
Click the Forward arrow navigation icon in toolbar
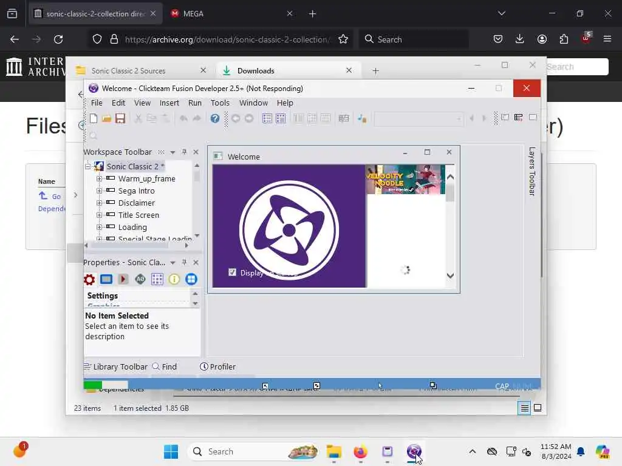point(249,118)
